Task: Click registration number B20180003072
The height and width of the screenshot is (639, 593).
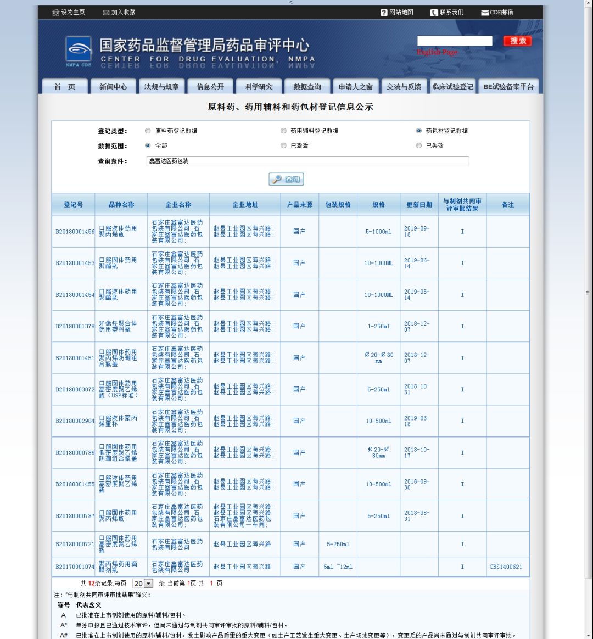Action: tap(75, 389)
